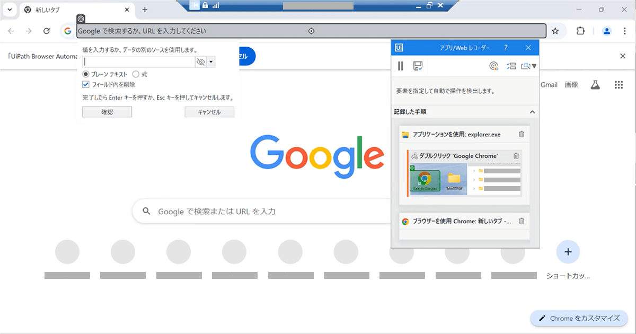Open help in the App/Web recorder title bar
Viewport: 636px width, 334px height.
pyautogui.click(x=506, y=48)
